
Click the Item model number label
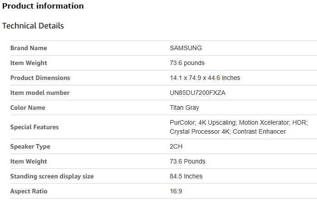tap(40, 93)
